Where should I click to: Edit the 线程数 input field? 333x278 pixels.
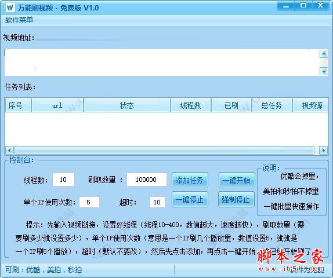click(x=63, y=180)
